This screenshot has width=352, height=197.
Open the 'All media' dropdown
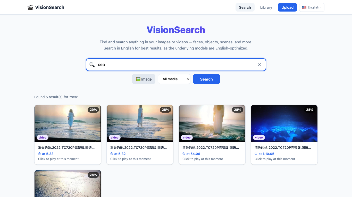[174, 79]
